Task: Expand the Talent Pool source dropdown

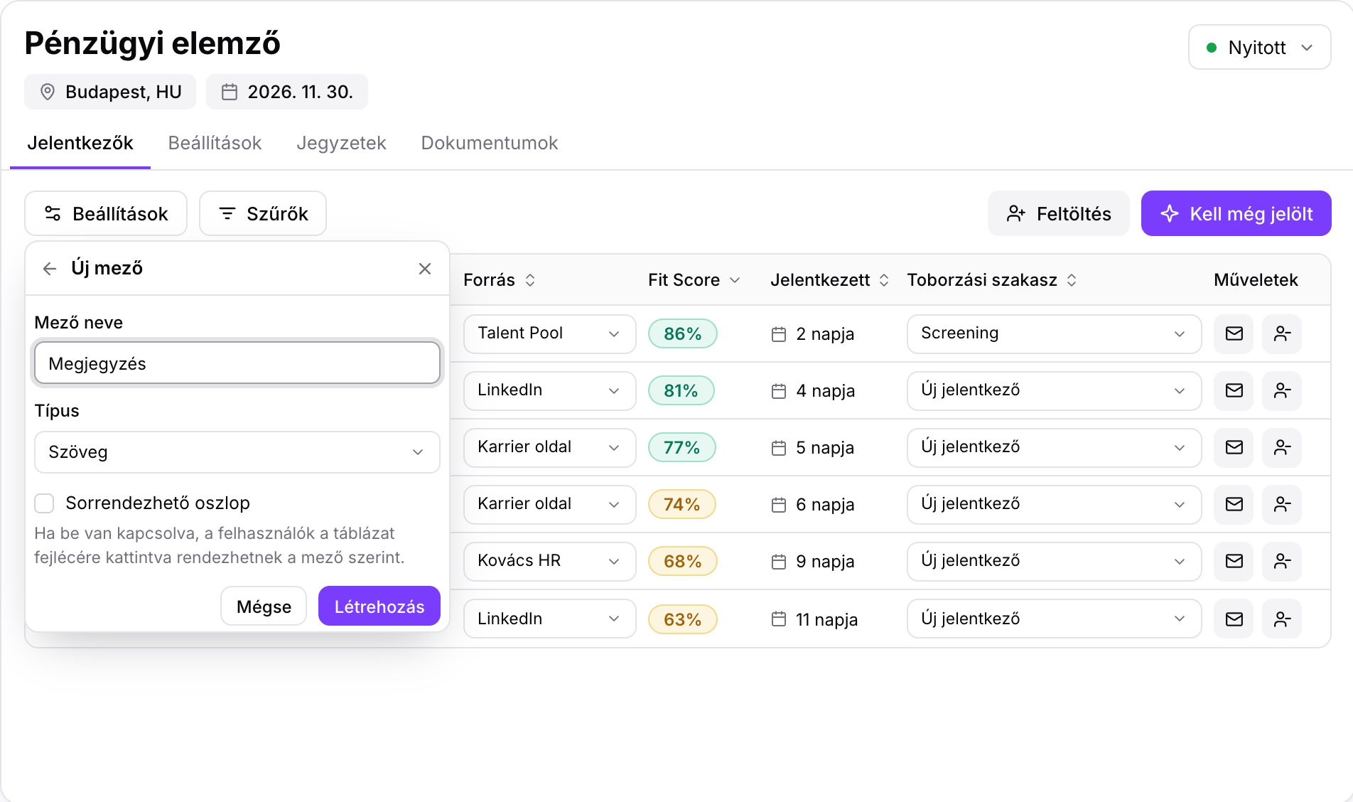Action: [549, 333]
